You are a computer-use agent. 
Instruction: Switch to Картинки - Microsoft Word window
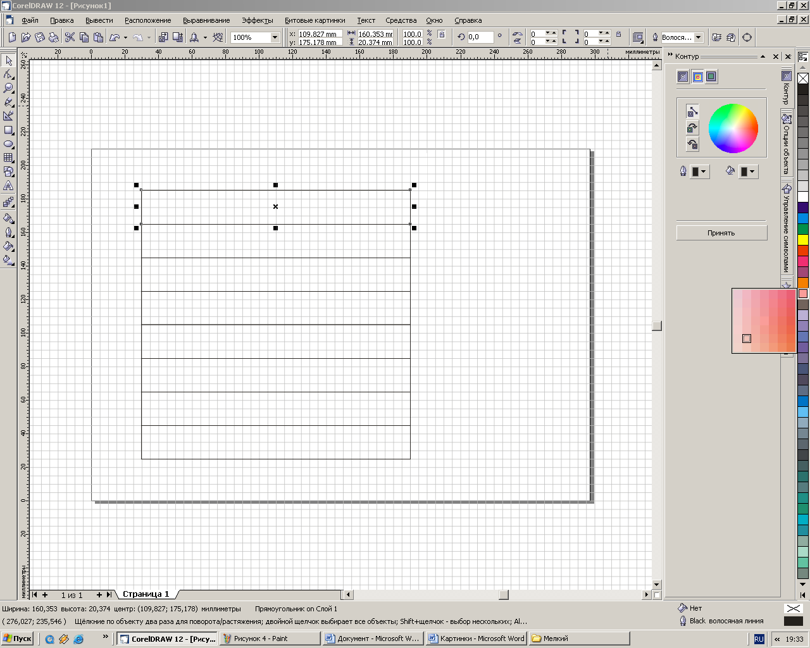coord(477,639)
